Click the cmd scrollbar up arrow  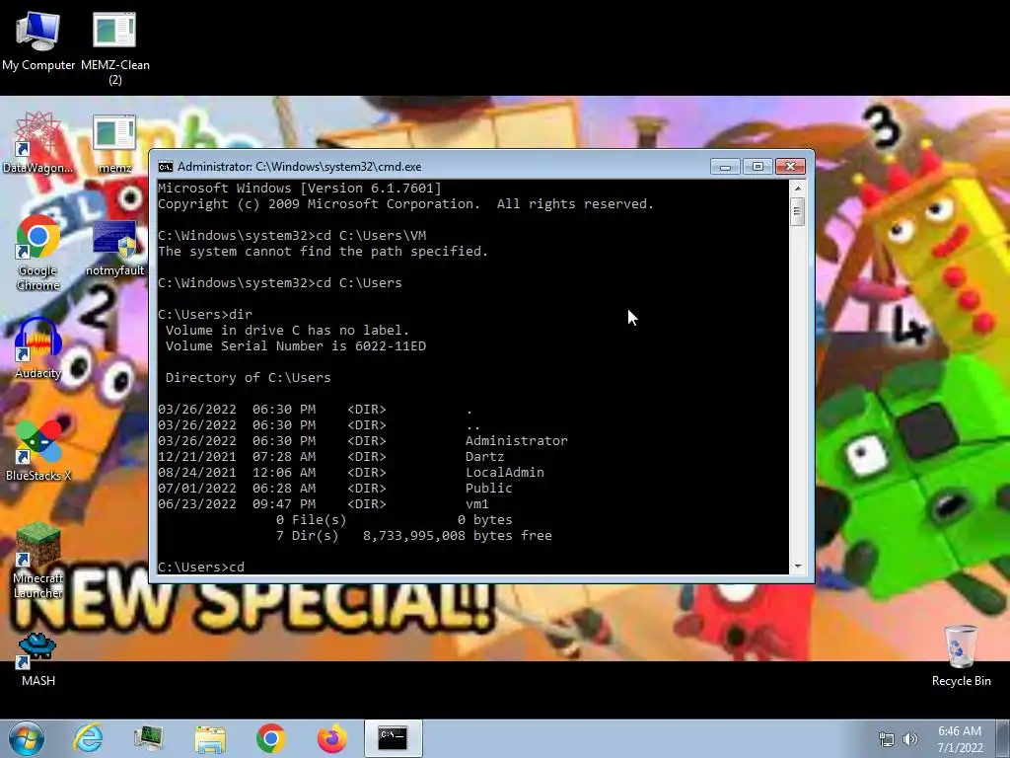(x=797, y=189)
